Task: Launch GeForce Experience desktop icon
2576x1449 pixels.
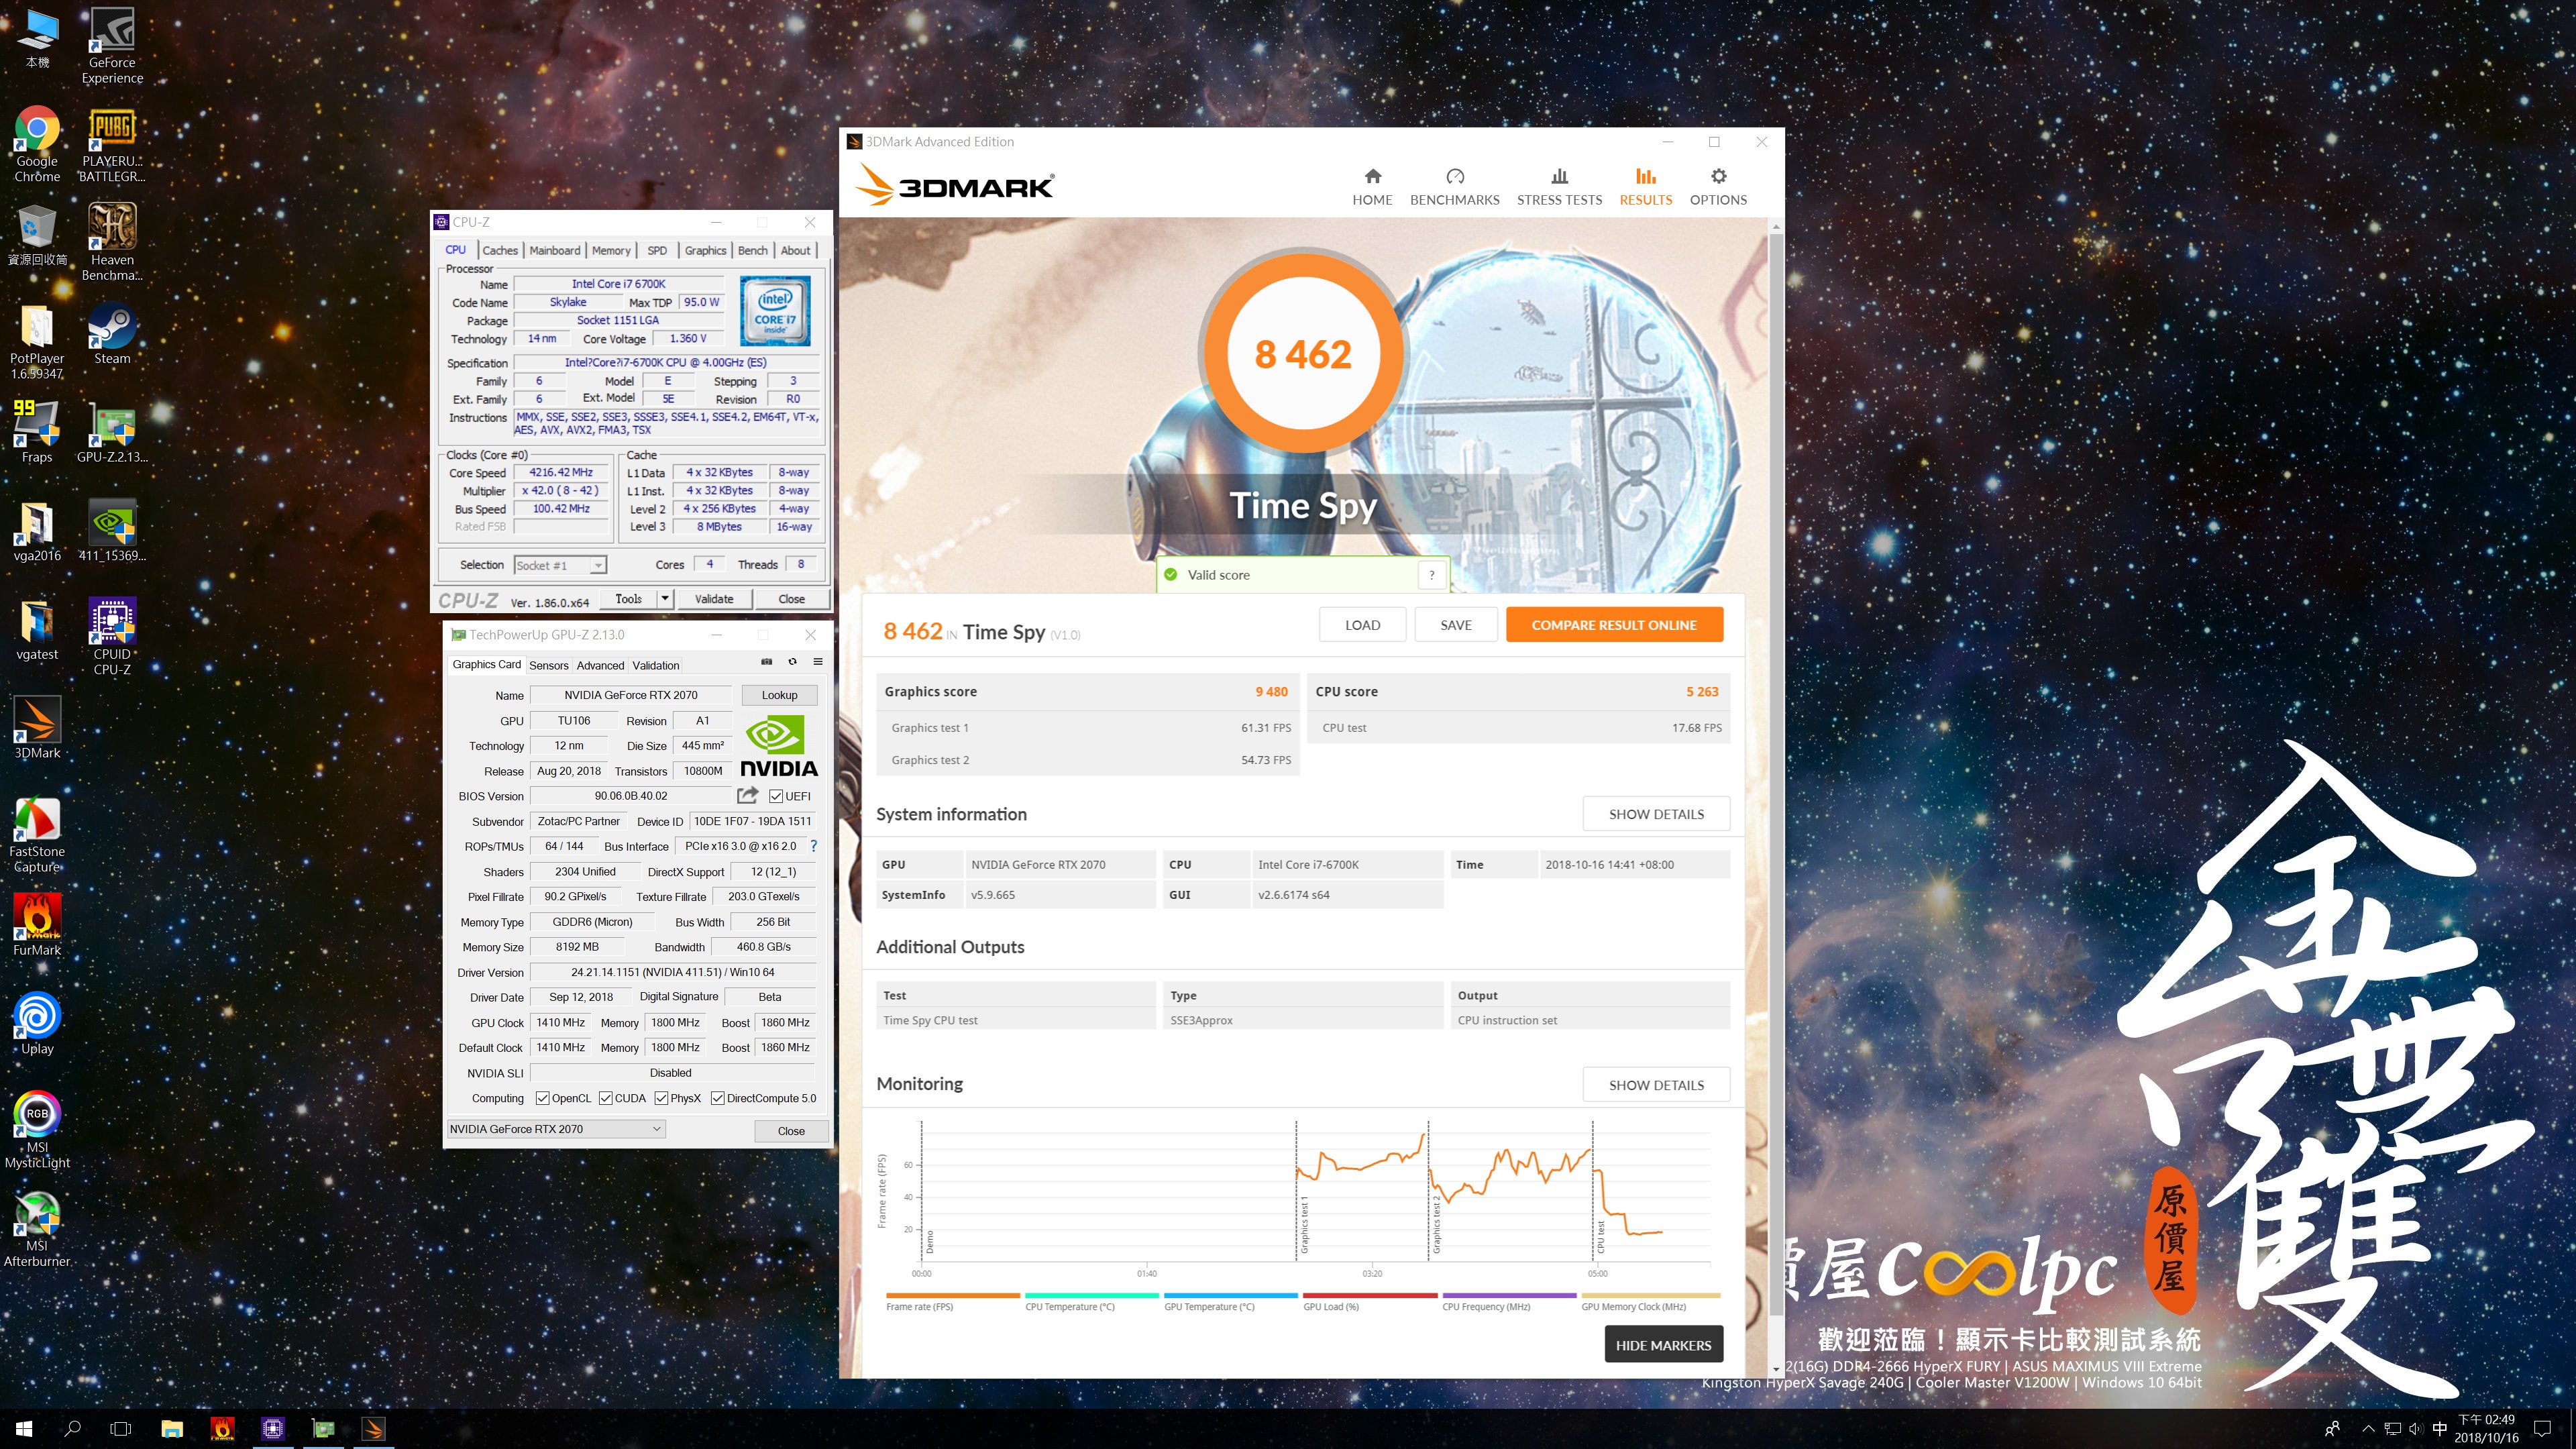Action: pyautogui.click(x=112, y=46)
